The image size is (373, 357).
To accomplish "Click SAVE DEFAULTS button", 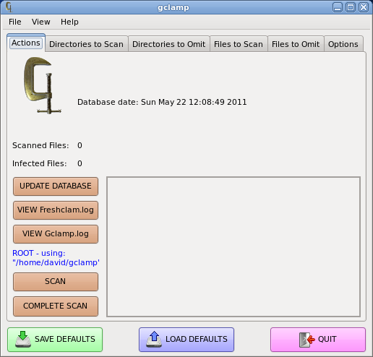I will click(x=55, y=340).
